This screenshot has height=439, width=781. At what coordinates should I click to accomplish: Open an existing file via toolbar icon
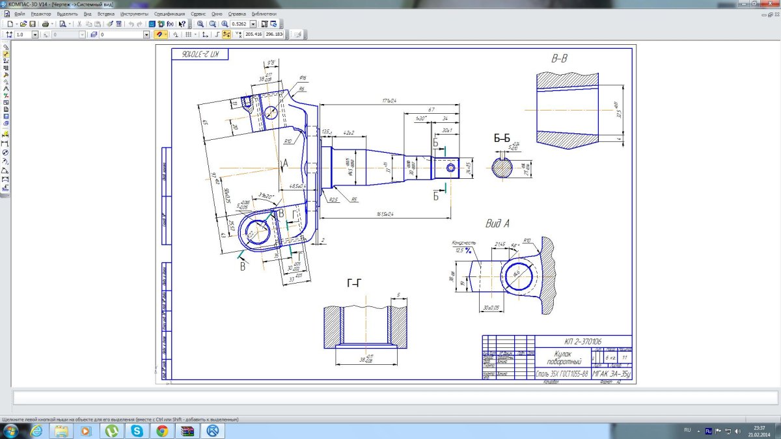coord(23,23)
